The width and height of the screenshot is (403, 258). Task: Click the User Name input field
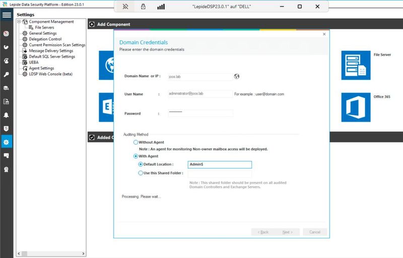click(200, 94)
